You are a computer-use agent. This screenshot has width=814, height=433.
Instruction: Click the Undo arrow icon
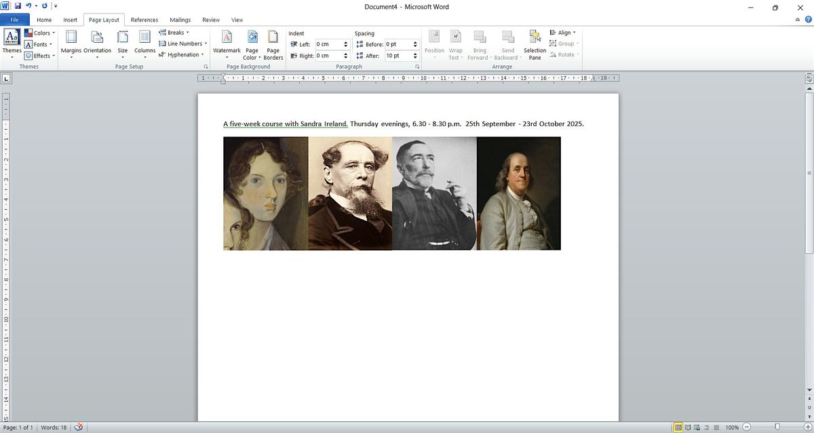[x=28, y=6]
